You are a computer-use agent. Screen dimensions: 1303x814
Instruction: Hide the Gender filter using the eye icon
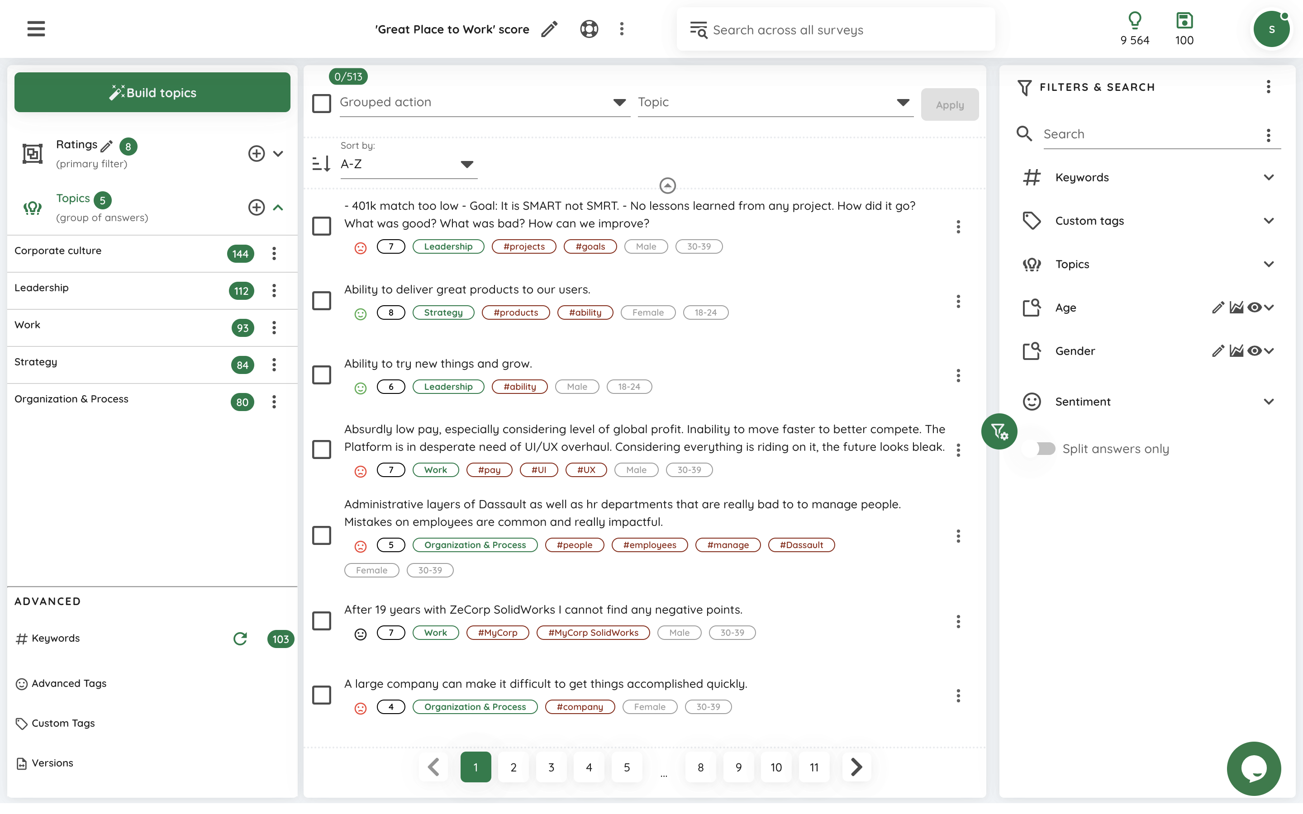pyautogui.click(x=1254, y=351)
